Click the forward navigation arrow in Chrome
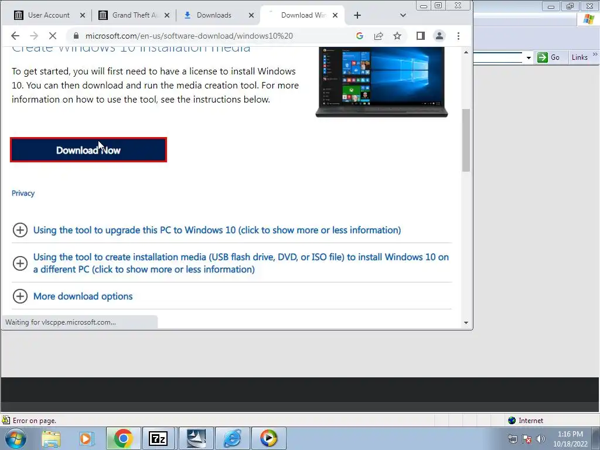Screen dimensions: 600x450 point(34,36)
